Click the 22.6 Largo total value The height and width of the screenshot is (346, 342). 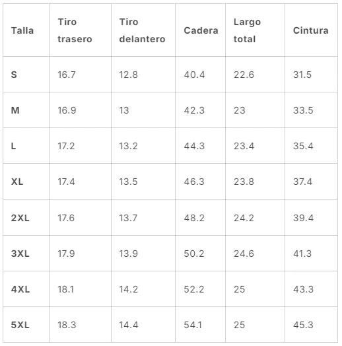click(x=244, y=75)
